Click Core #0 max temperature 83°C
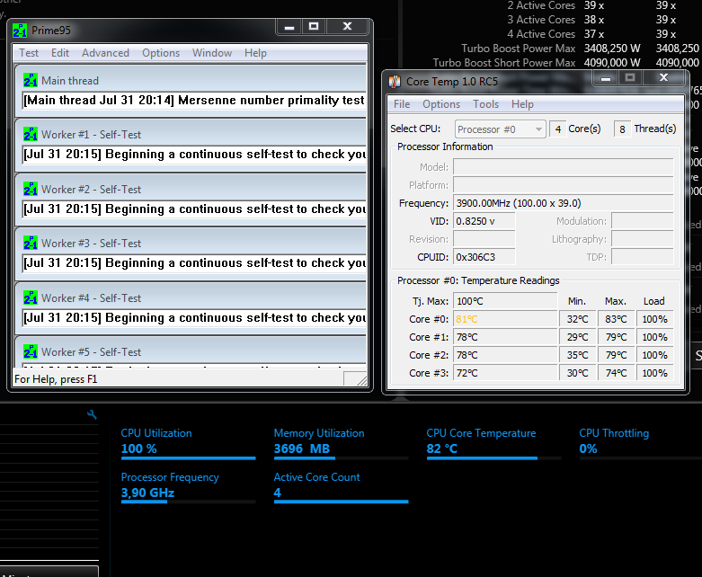 (x=616, y=319)
